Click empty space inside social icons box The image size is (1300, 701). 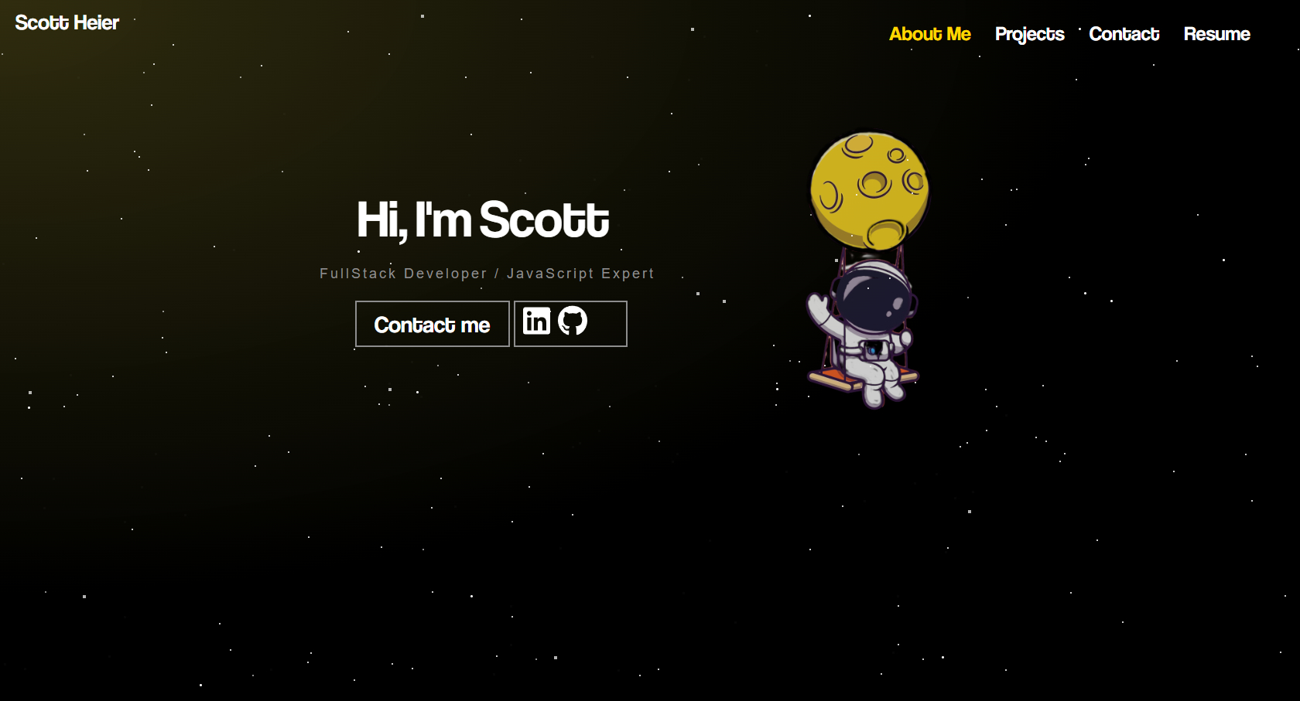607,324
